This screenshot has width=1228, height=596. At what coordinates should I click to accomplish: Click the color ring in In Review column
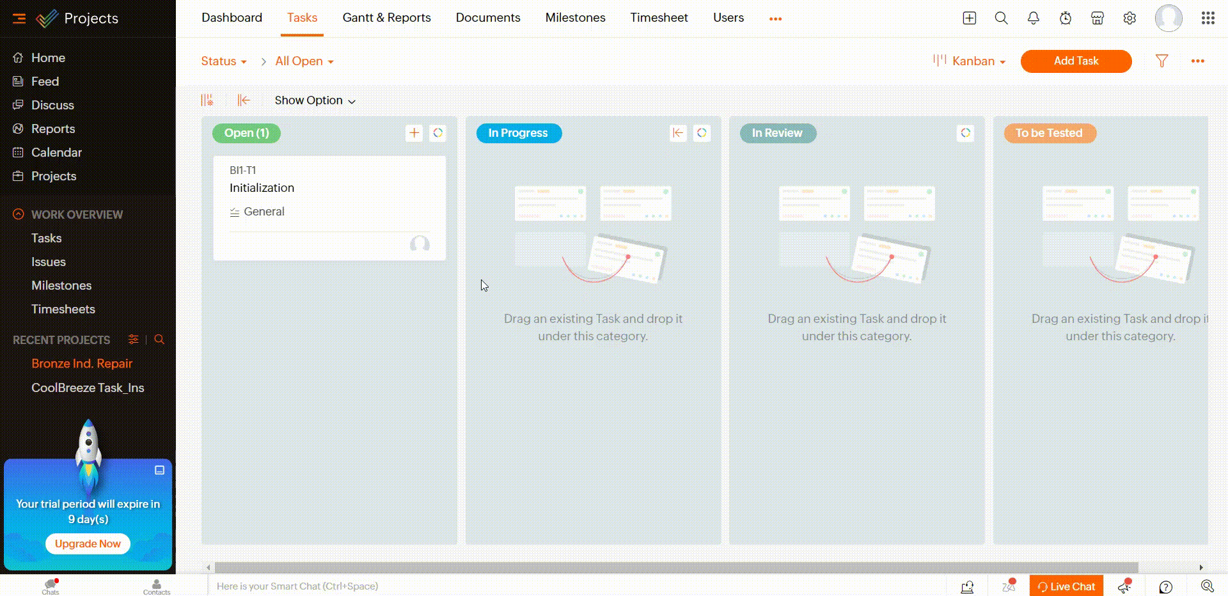click(x=965, y=133)
